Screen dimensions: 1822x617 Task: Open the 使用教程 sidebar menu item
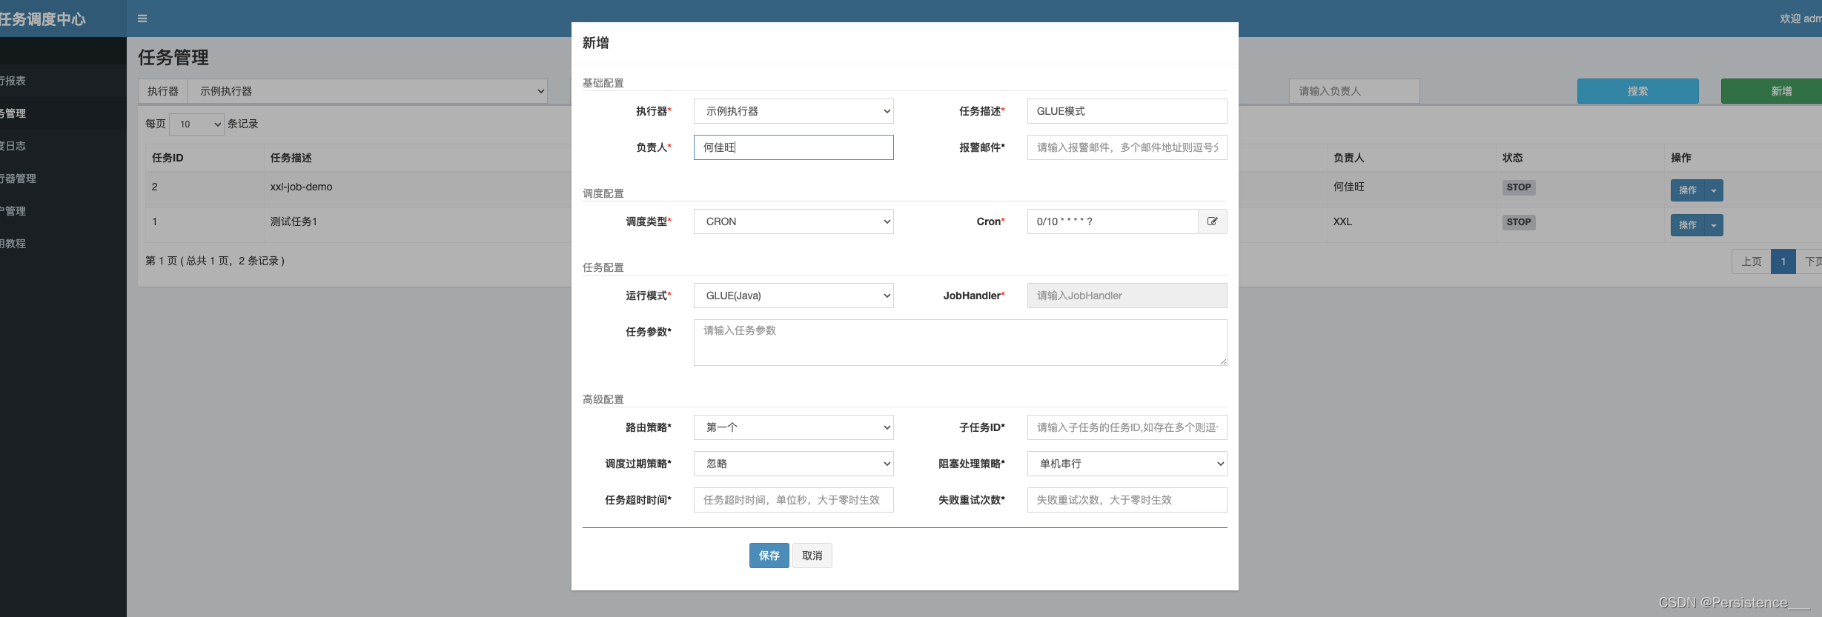tap(63, 244)
